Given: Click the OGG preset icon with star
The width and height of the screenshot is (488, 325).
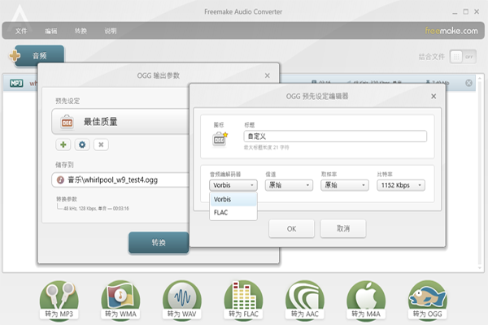Looking at the screenshot, I should click(x=220, y=139).
